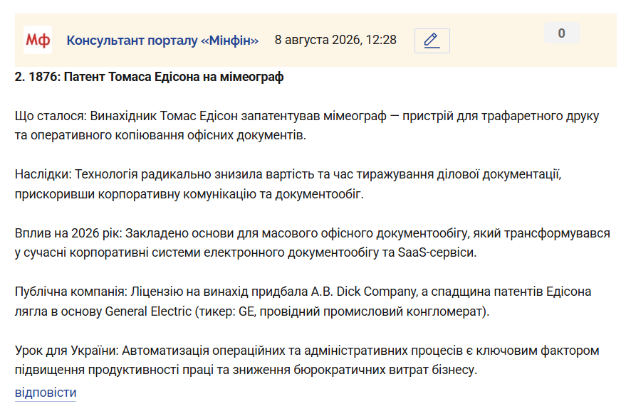
Task: Click the phrase «бюрократичних витрат бізнесу»
Action: [x=385, y=370]
